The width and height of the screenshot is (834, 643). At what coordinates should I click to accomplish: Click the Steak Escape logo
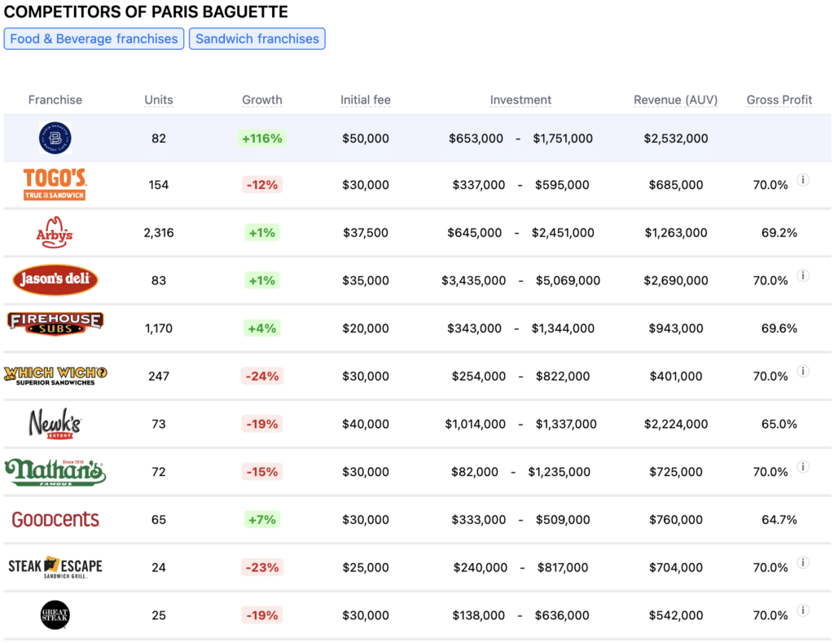(x=55, y=567)
